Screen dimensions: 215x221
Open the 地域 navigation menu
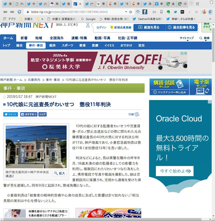point(39,38)
